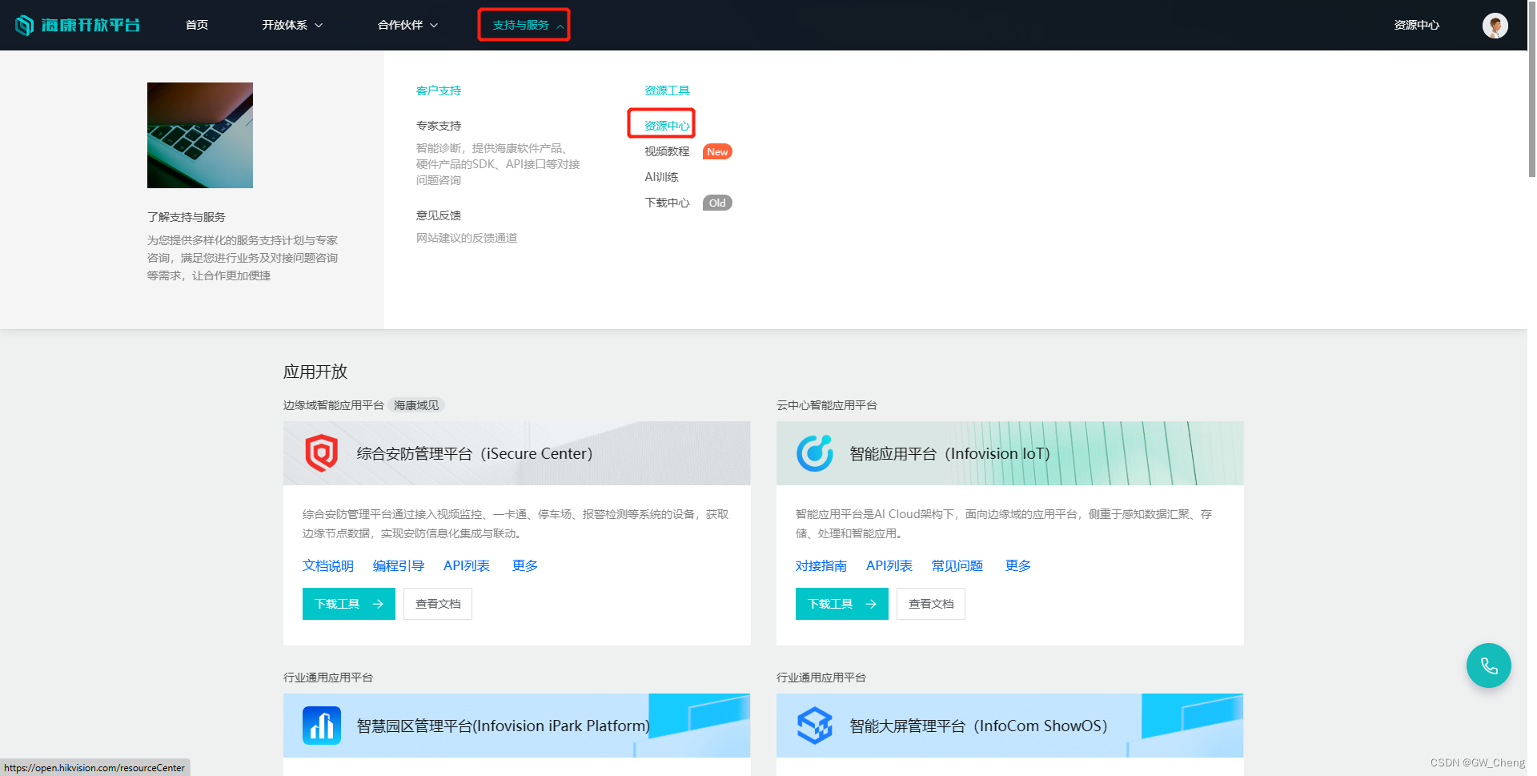1537x776 pixels.
Task: Open 文档说明 link for iSecure Center
Action: coord(328,565)
